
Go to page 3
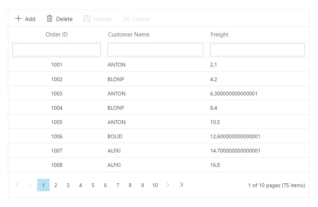[x=68, y=185]
